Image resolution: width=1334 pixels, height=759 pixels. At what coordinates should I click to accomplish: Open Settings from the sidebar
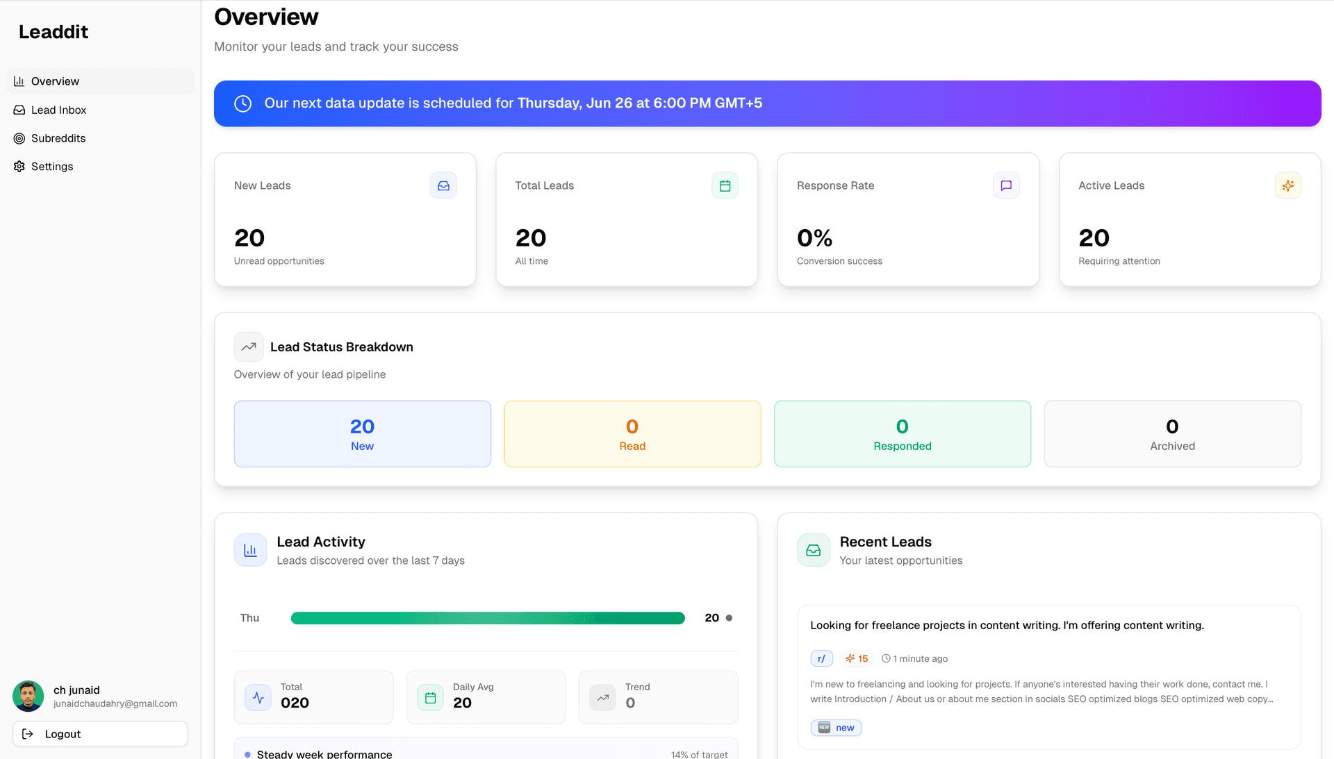(x=51, y=167)
